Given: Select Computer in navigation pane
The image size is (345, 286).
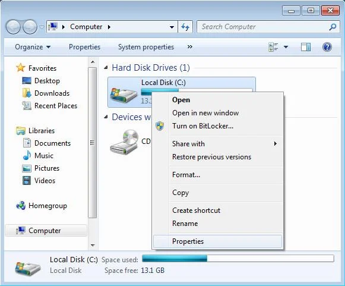Looking at the screenshot, I should pyautogui.click(x=46, y=231).
